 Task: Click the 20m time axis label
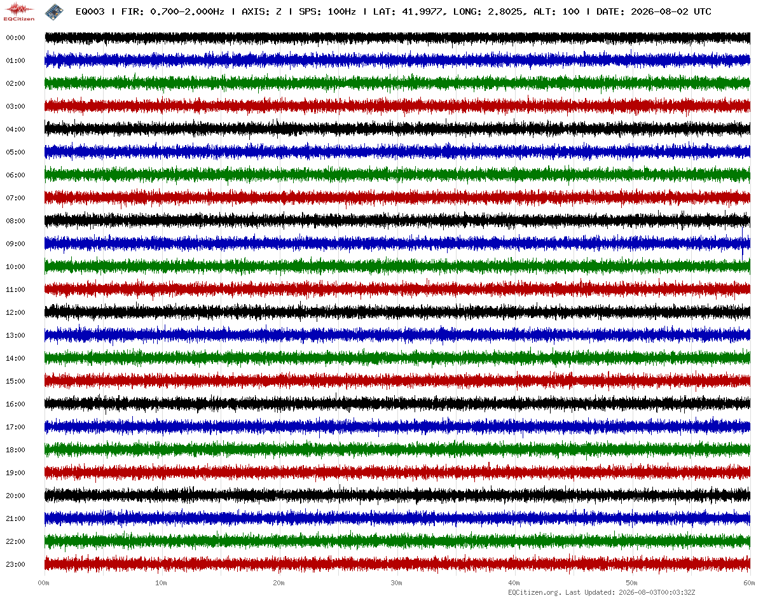[279, 583]
